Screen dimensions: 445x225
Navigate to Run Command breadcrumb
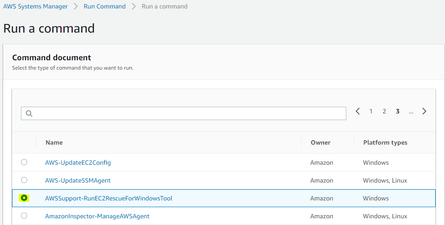pyautogui.click(x=104, y=7)
